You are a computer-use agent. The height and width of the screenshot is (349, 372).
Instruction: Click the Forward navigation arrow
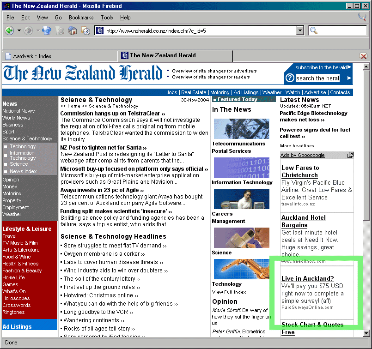[28, 31]
